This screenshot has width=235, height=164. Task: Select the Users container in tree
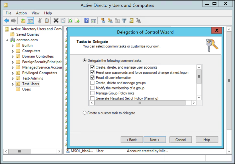(x=26, y=89)
